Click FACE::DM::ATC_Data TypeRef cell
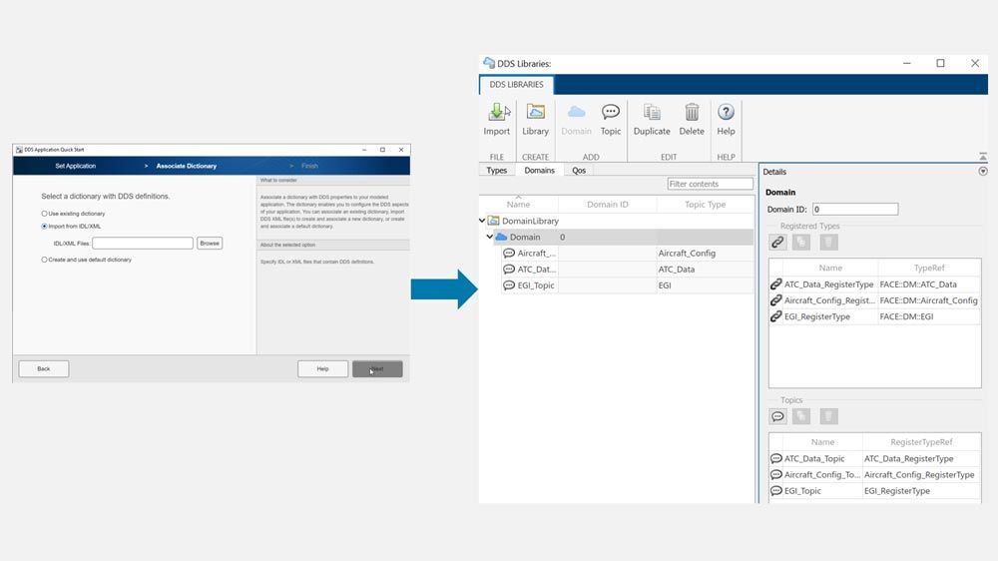 pyautogui.click(x=929, y=284)
